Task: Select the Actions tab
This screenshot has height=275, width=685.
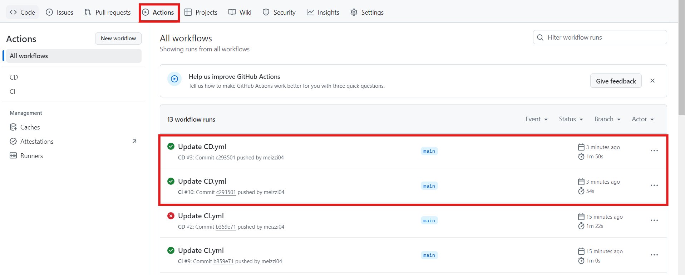Action: (x=158, y=12)
